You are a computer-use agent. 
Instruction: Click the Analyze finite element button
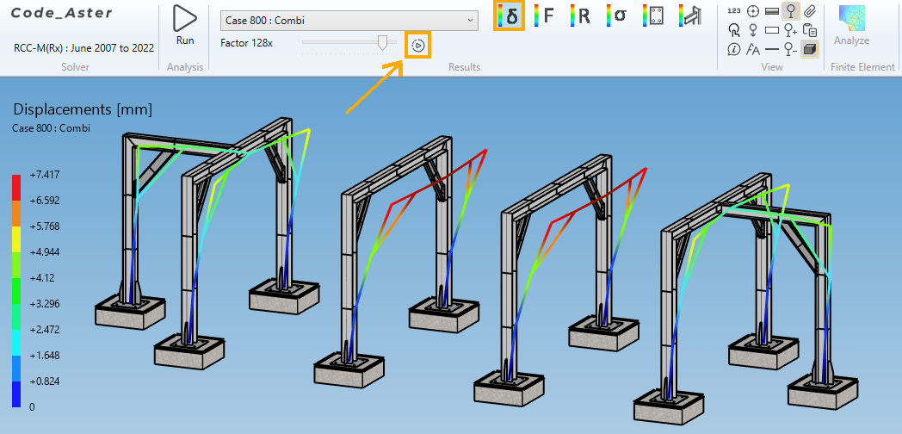click(851, 26)
